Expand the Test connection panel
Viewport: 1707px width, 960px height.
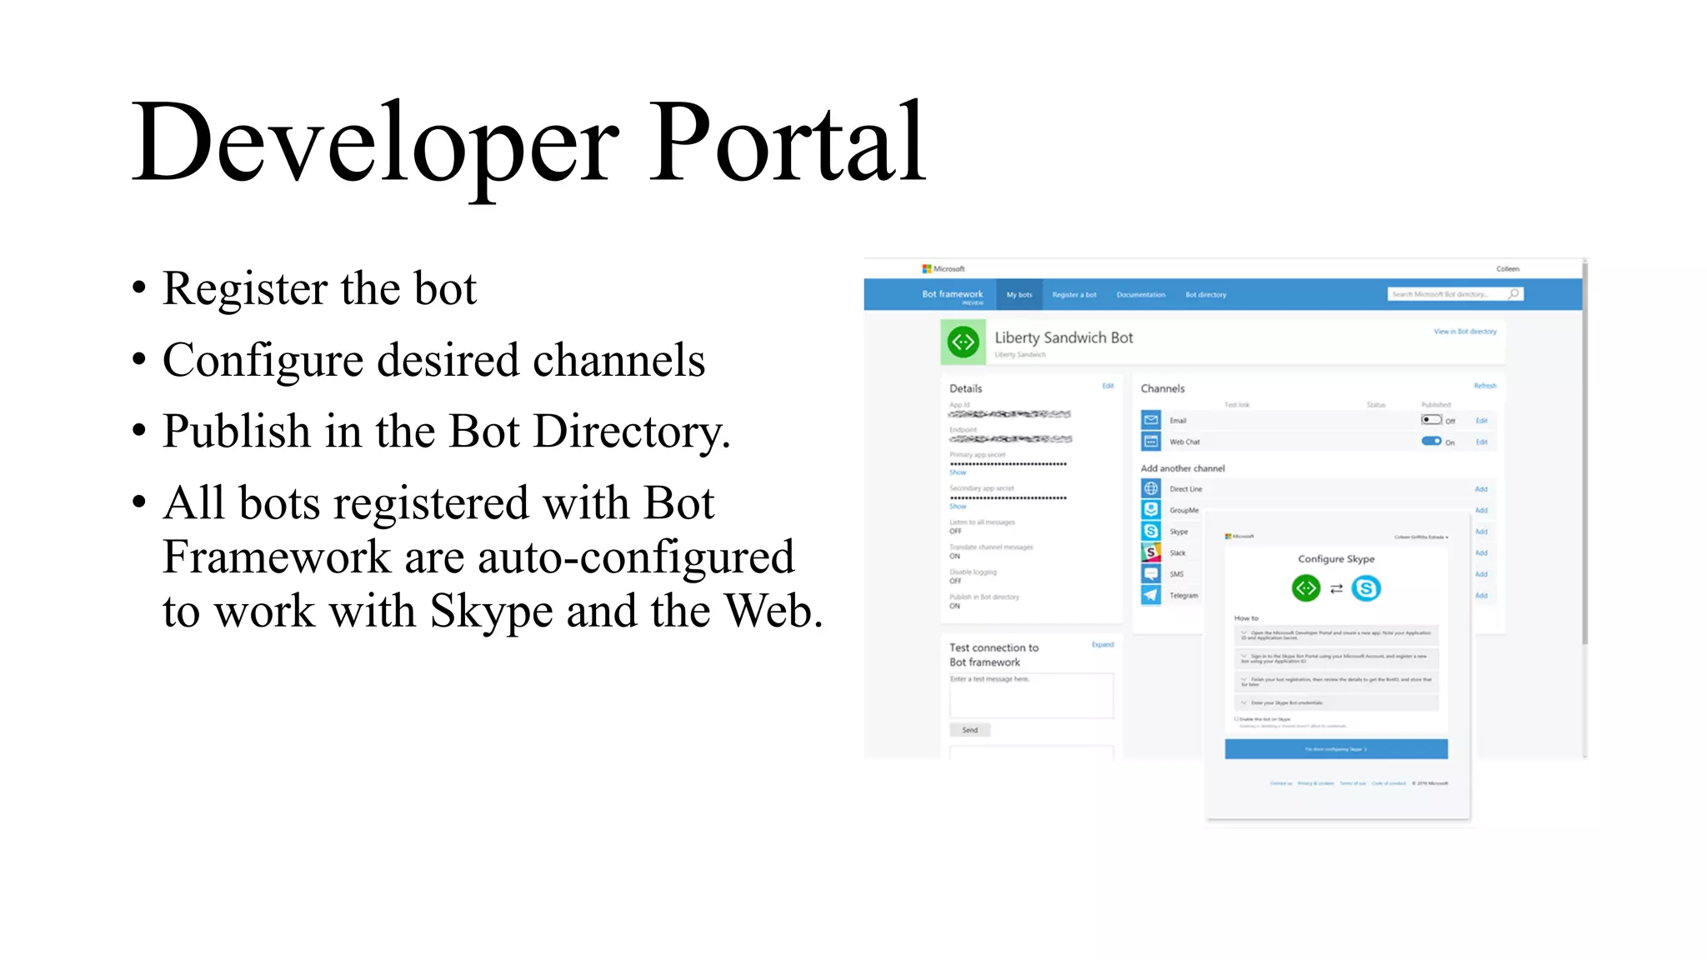(1103, 644)
